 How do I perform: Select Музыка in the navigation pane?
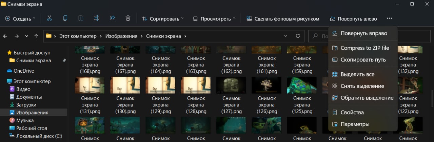click(x=21, y=120)
